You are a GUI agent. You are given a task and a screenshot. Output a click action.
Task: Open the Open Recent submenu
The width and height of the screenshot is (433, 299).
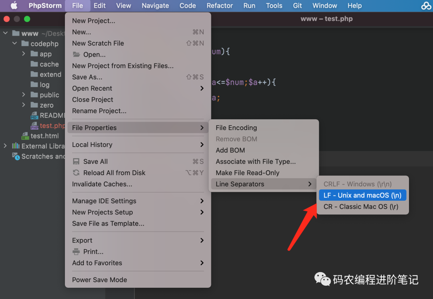138,88
